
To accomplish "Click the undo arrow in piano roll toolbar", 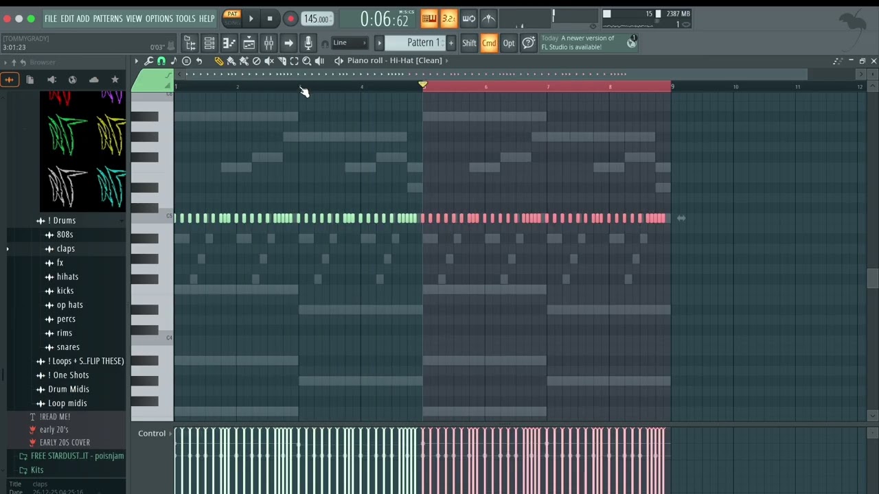I will [x=199, y=61].
